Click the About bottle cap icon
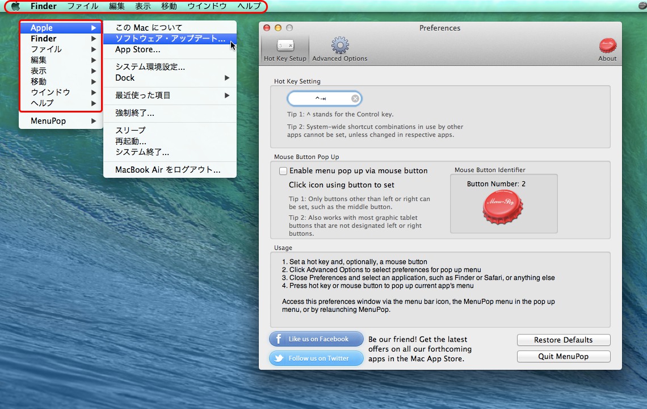The height and width of the screenshot is (409, 647). pos(607,45)
